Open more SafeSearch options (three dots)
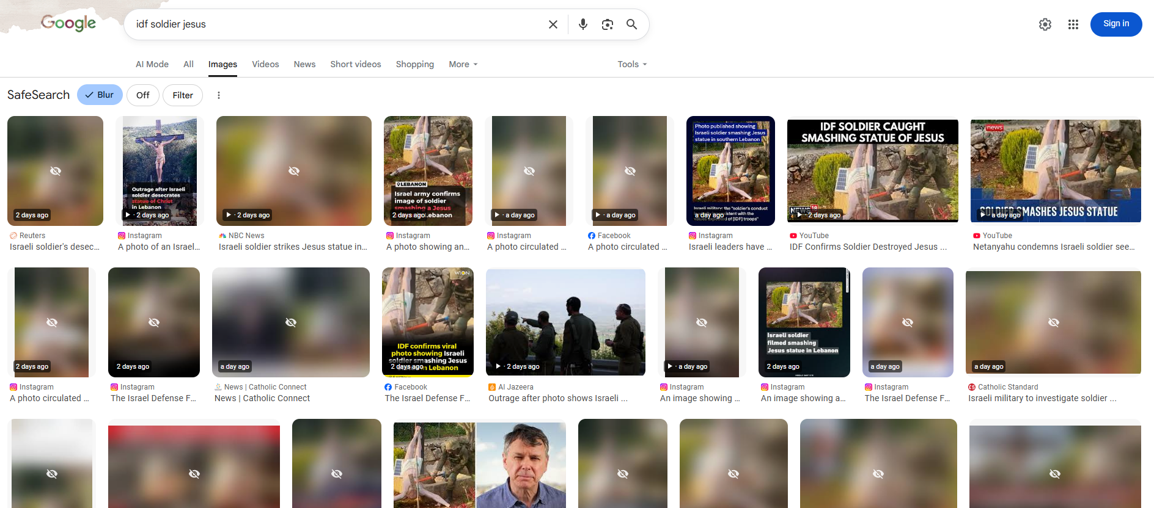 pos(219,95)
